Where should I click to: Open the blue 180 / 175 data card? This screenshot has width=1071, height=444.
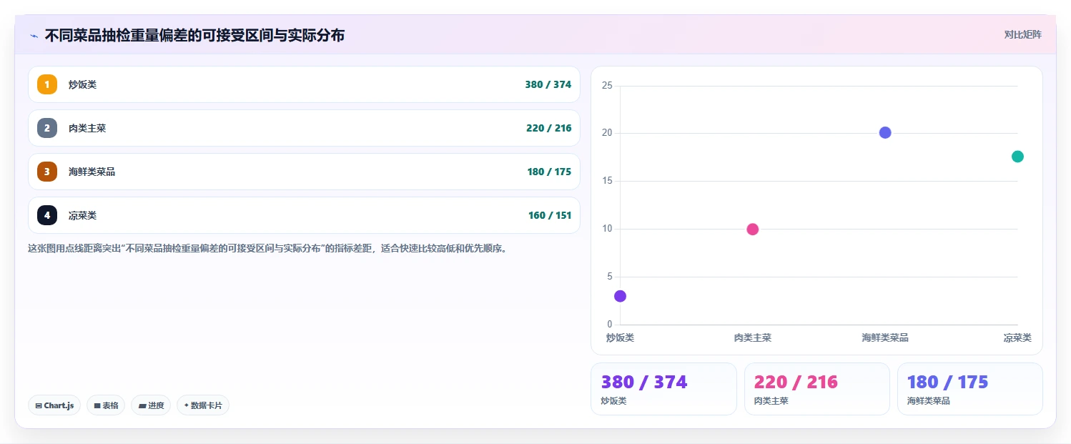(970, 388)
